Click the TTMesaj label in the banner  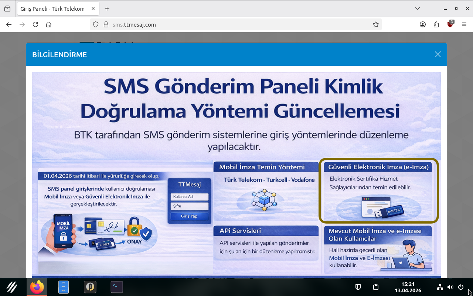point(189,184)
